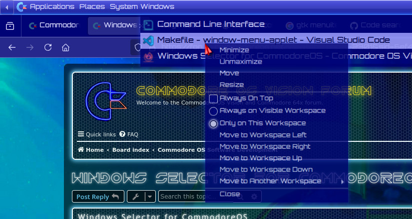Click the browser forward arrow
This screenshot has height=219, width=412.
click(30, 47)
